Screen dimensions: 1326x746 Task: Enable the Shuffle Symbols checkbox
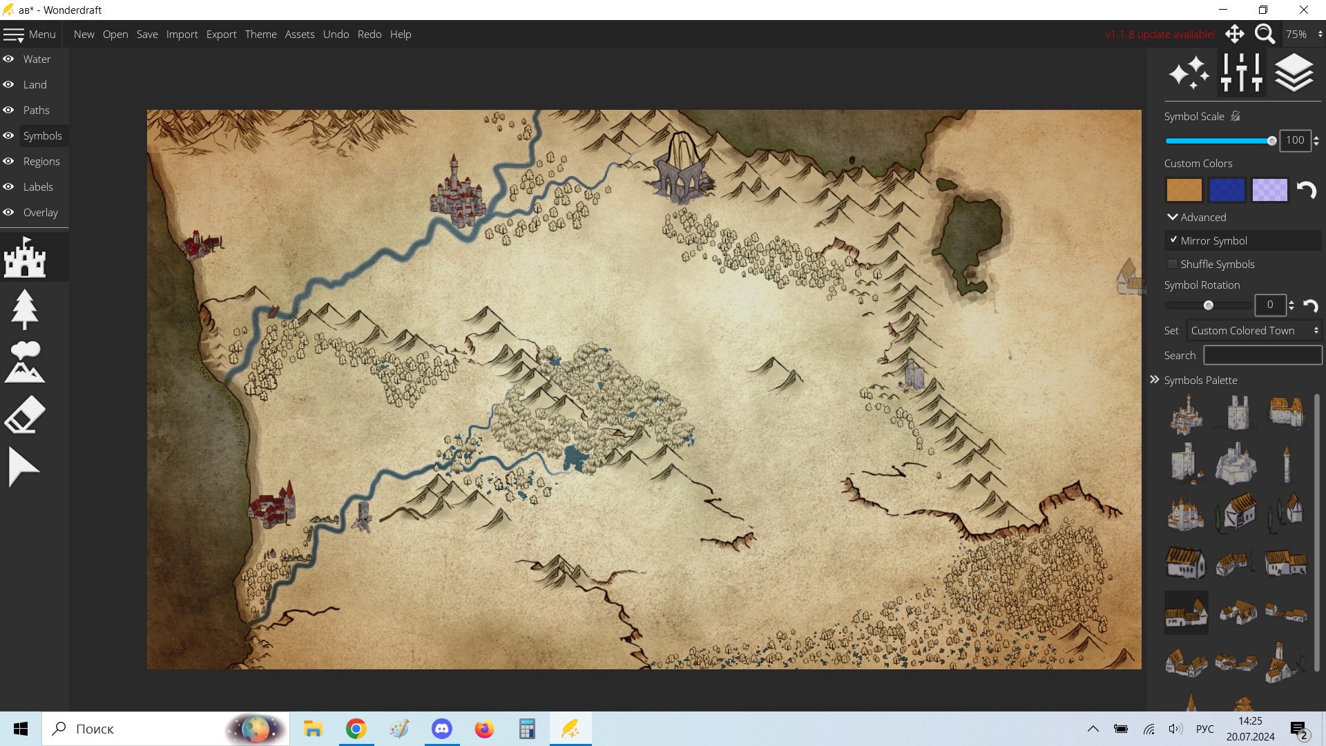(x=1173, y=264)
